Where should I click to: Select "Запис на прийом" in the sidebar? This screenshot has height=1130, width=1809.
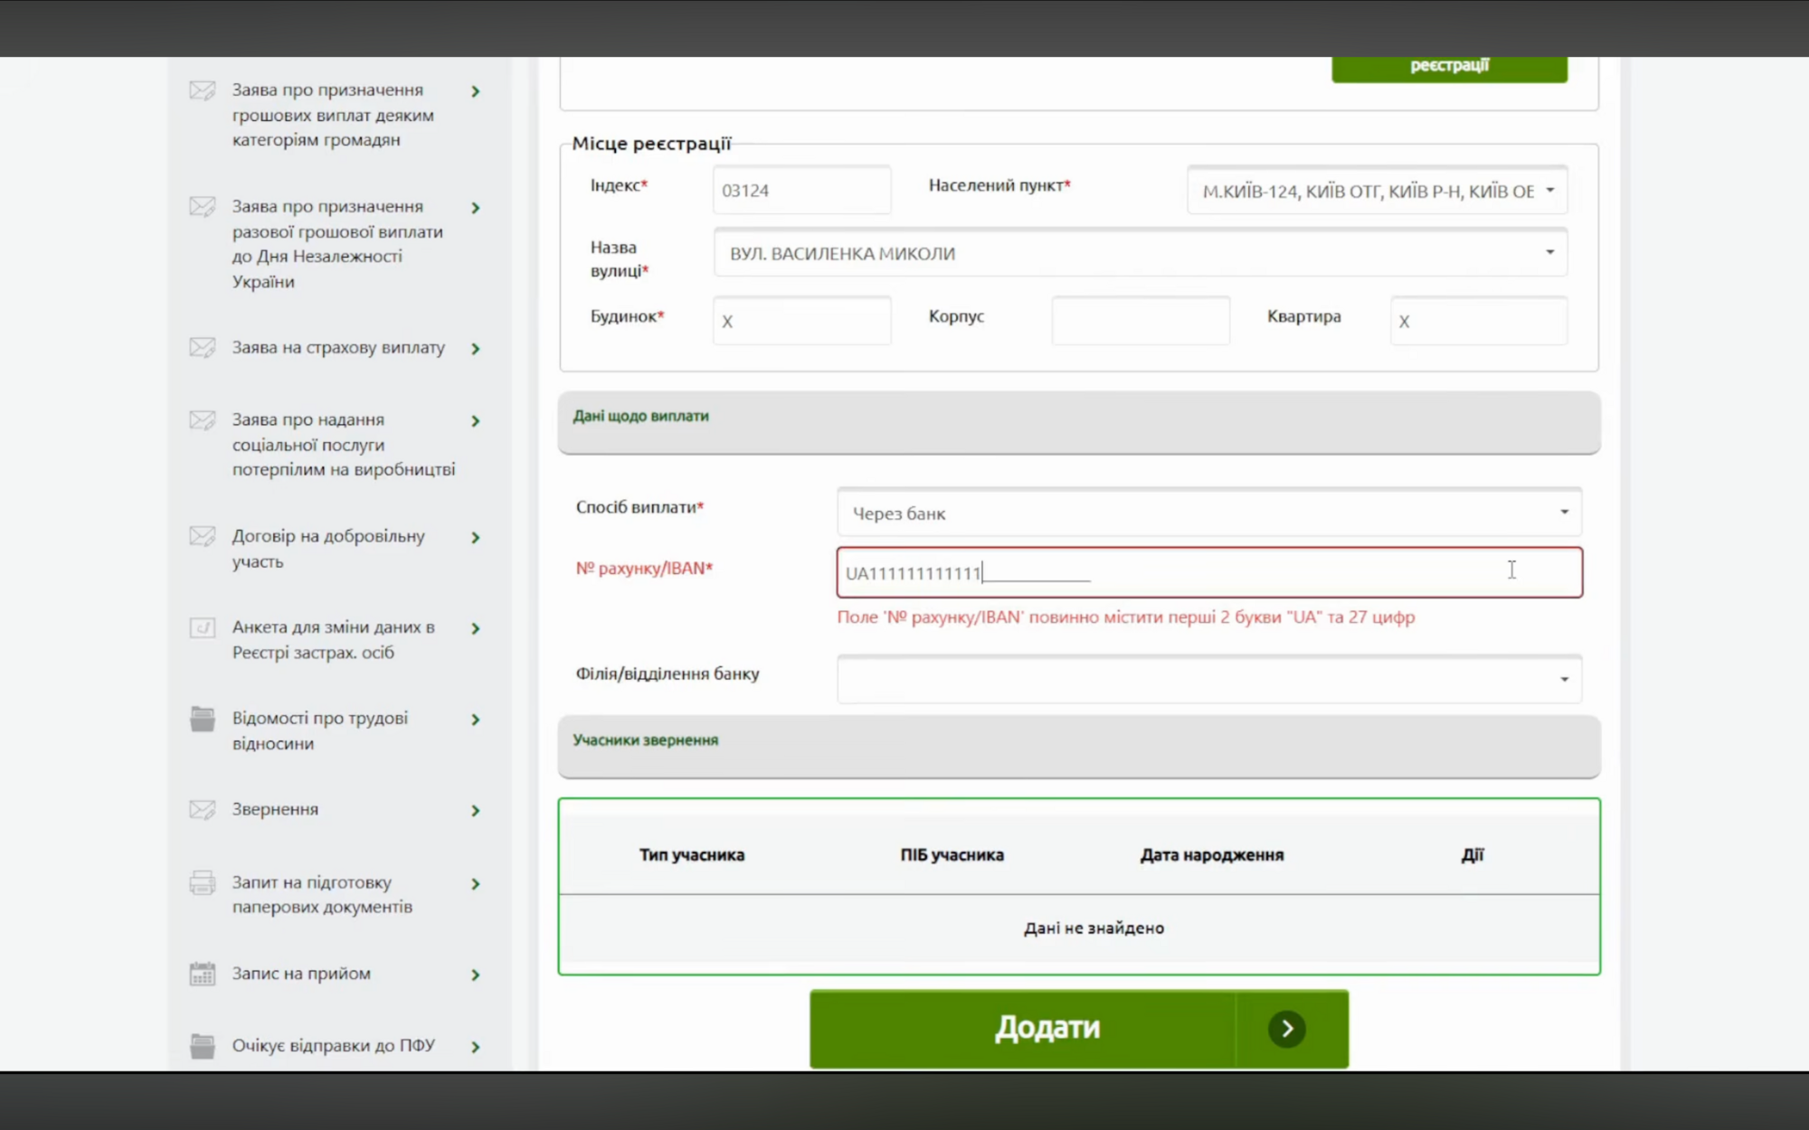point(298,975)
